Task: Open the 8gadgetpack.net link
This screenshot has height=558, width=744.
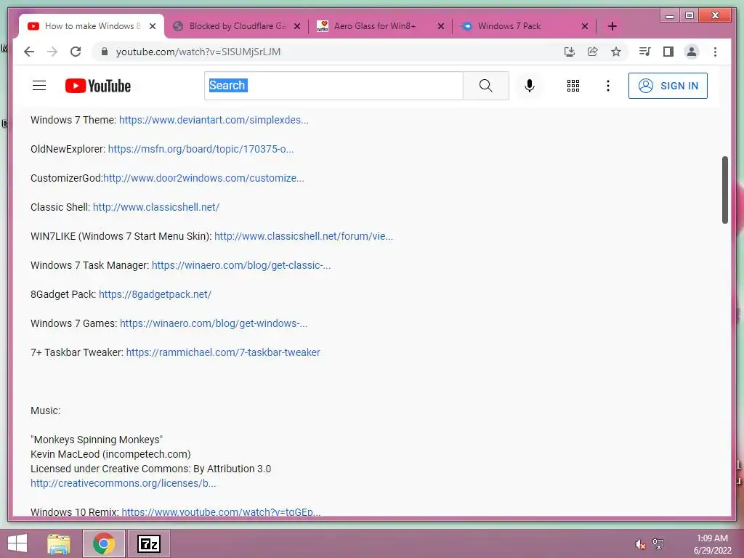Action: click(x=155, y=294)
